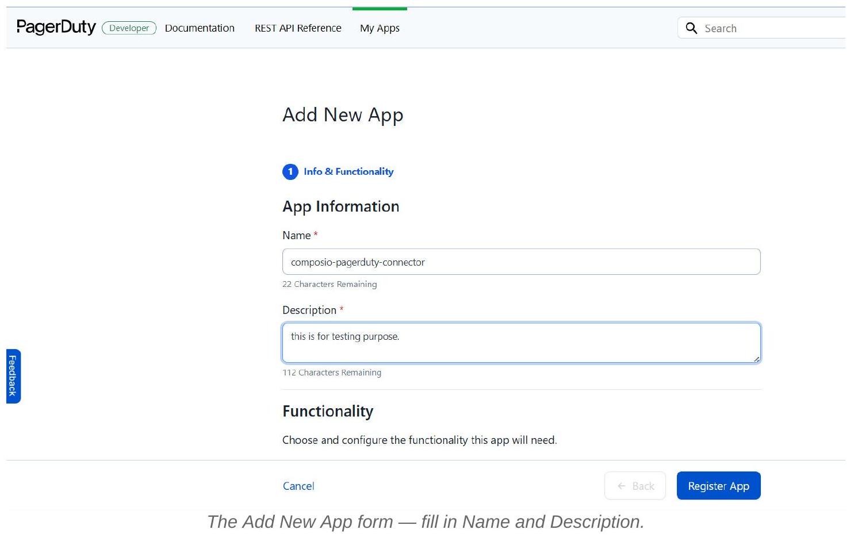Click the Add New App heading

tap(343, 115)
